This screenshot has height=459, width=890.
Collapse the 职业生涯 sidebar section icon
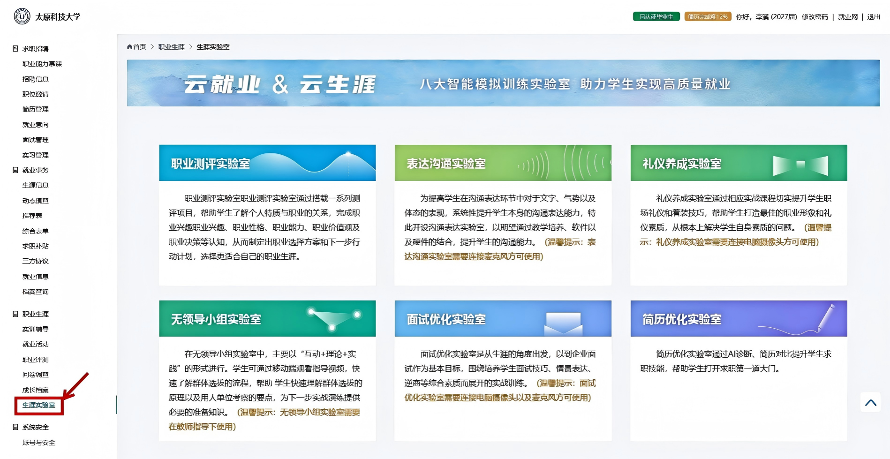[x=15, y=314]
